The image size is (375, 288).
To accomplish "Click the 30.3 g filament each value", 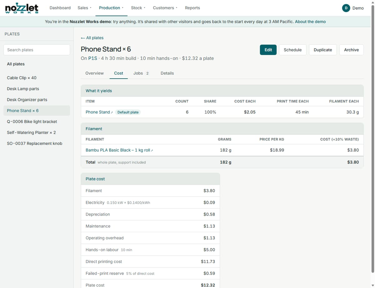I will point(352,112).
